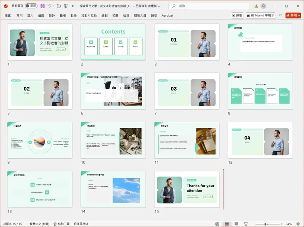Open the comments speech bubble icon
Viewport: 304px width, 227px height.
pos(281,16)
